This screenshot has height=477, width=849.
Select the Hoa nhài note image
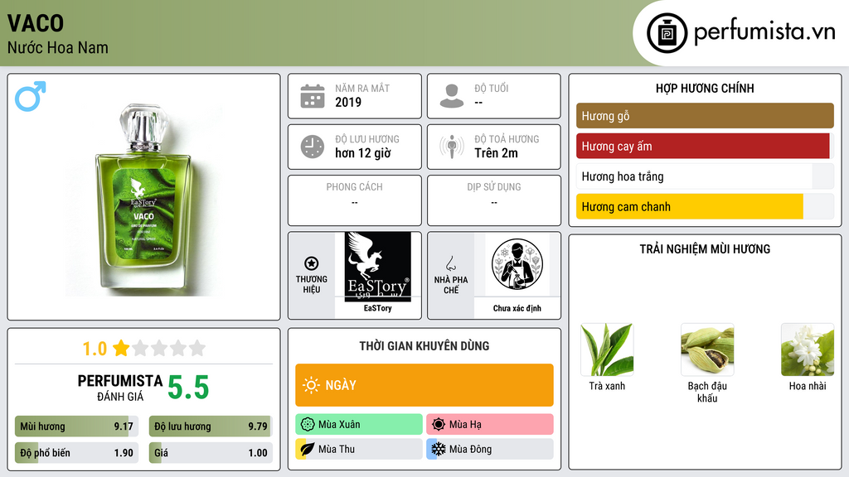[808, 350]
